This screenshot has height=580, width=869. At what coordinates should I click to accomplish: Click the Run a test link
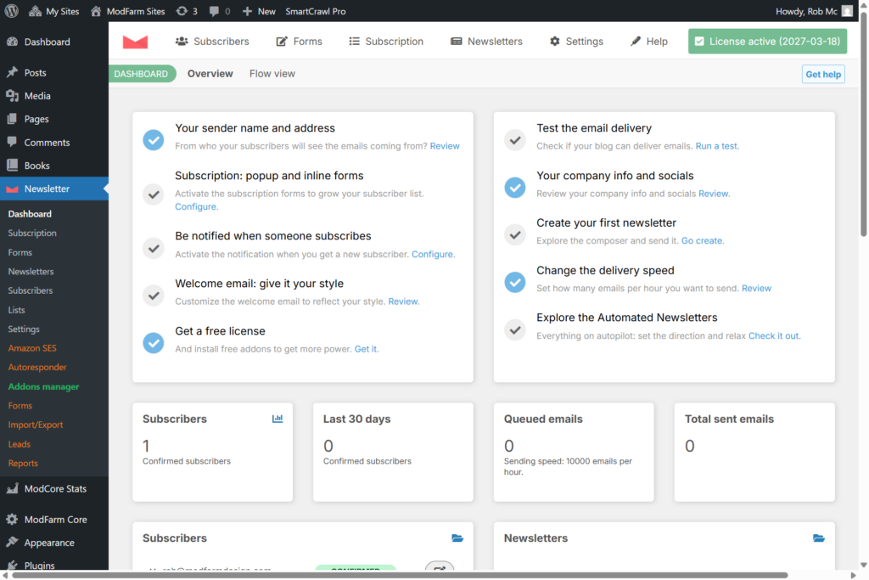point(717,146)
